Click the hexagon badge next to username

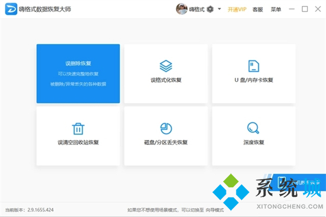click(x=210, y=9)
